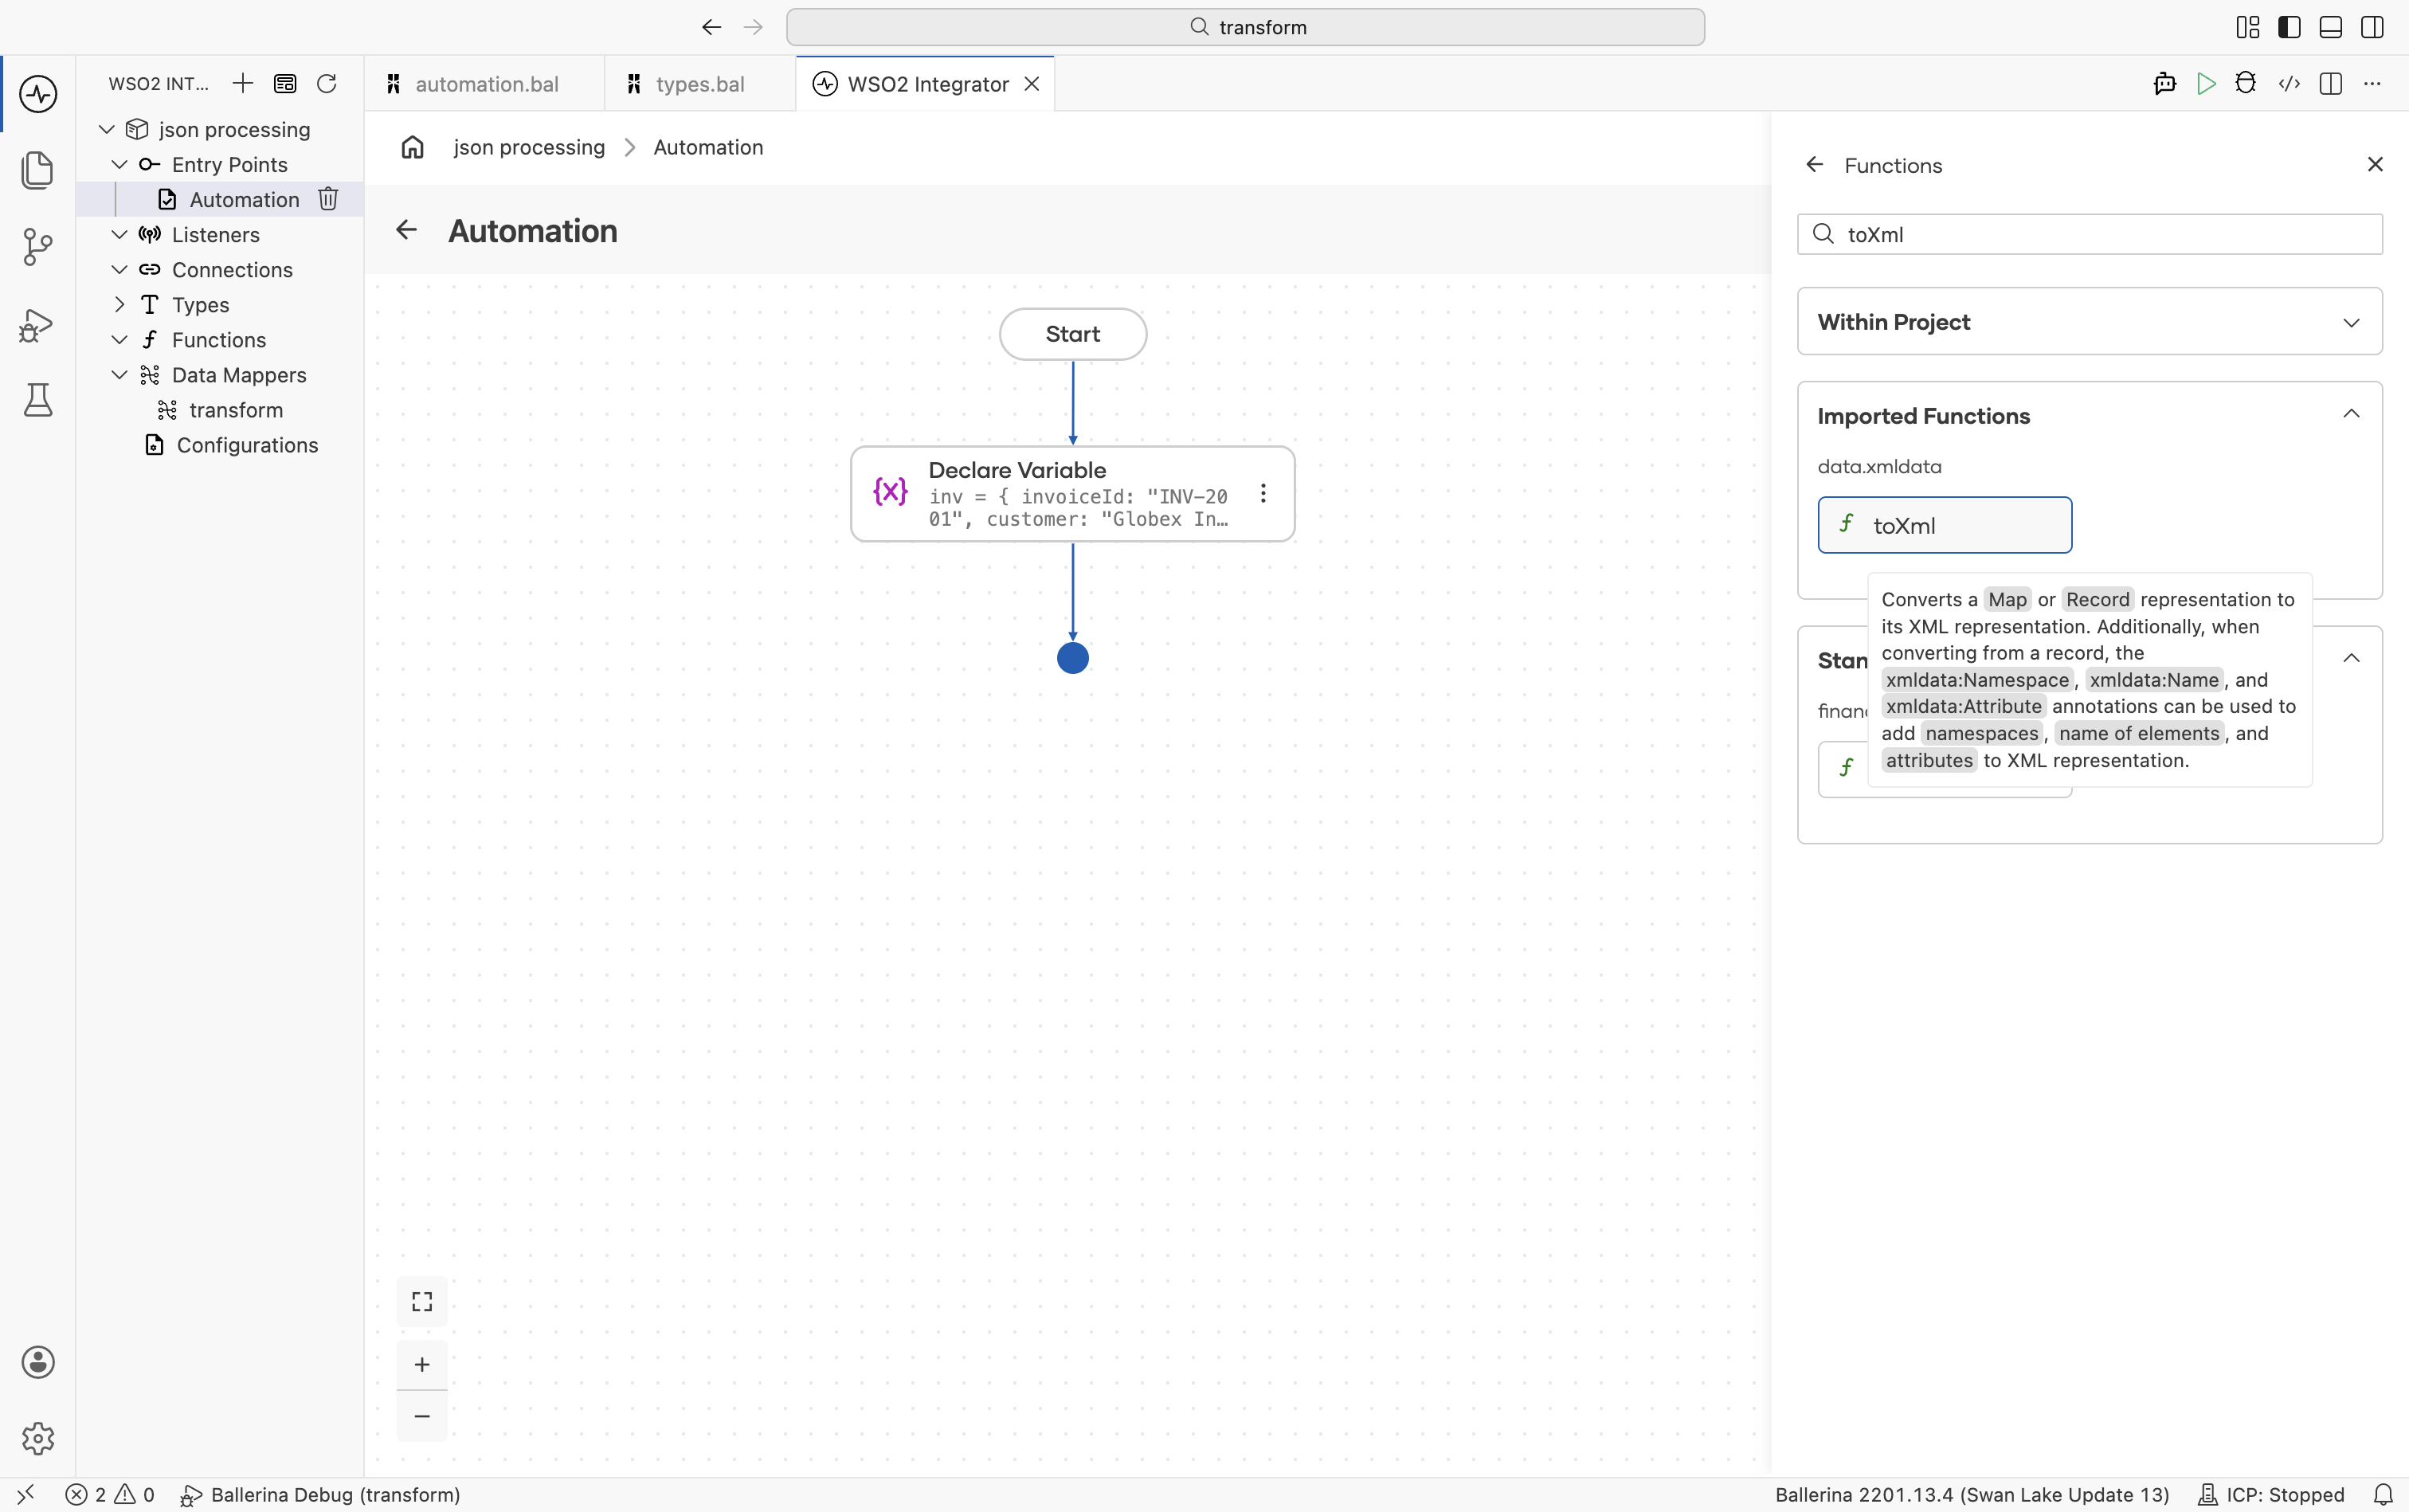Screen dimensions: 2409x1512
Task: Click the refresh icon in the sidebar header
Action: 326,83
